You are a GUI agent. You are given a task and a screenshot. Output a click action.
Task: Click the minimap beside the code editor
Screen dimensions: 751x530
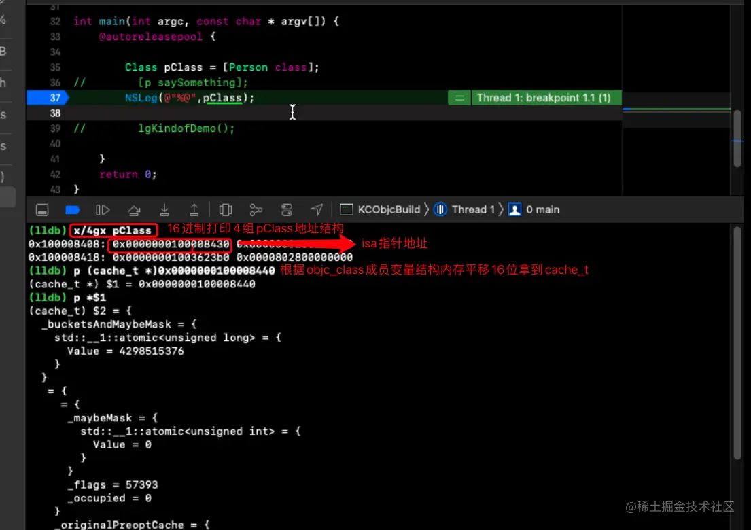(676, 101)
